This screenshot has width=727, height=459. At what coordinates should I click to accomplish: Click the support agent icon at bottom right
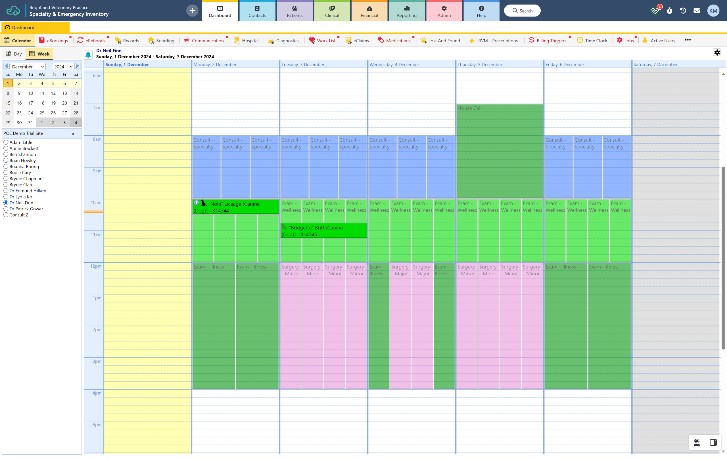point(697,443)
